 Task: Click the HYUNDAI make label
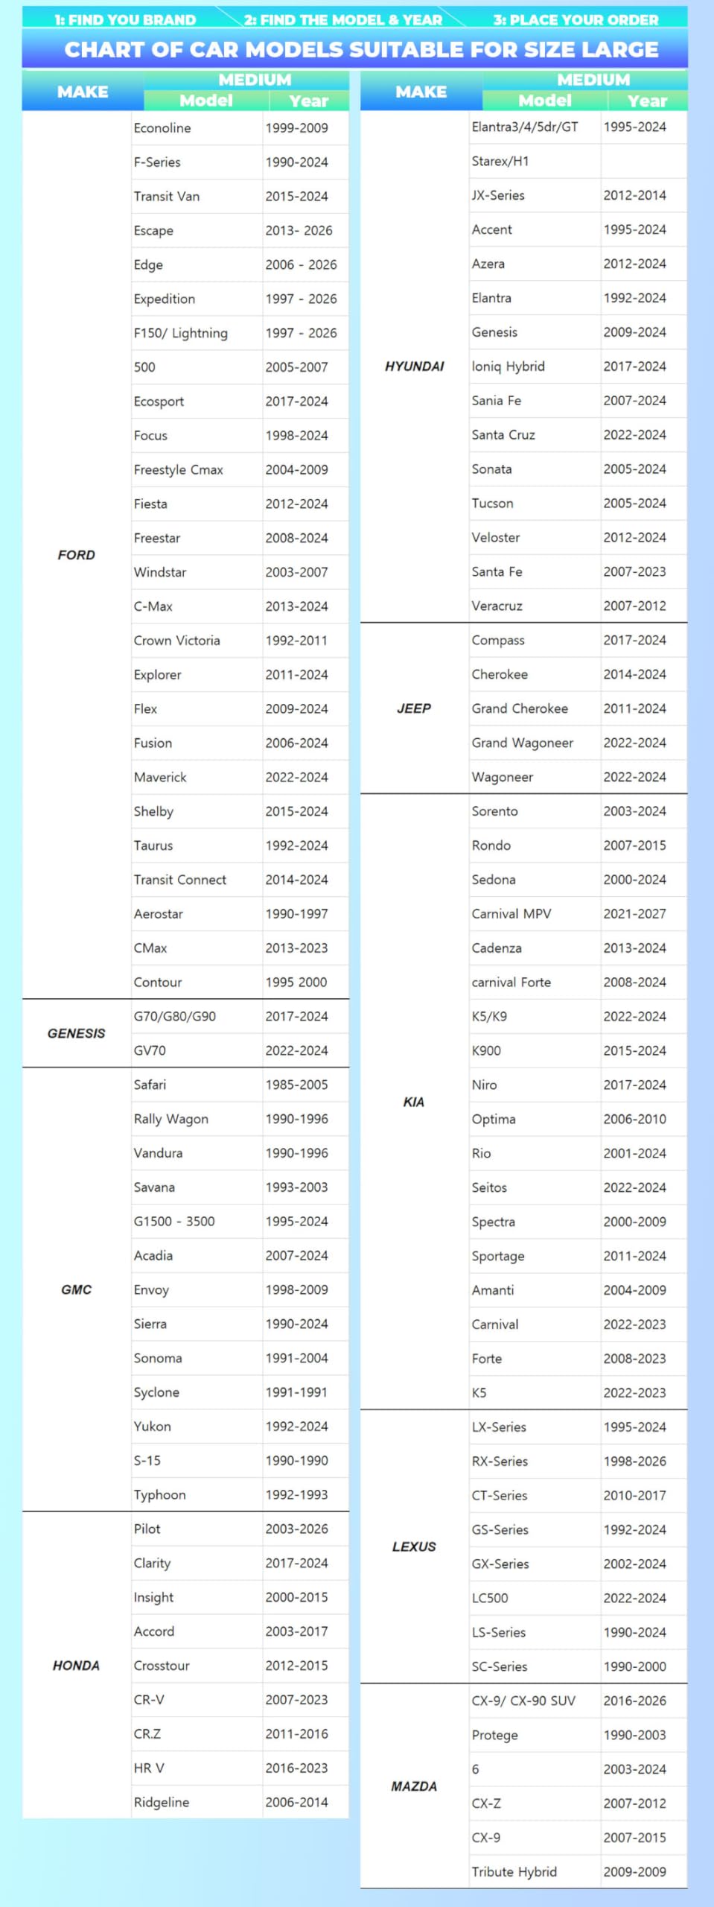[414, 366]
